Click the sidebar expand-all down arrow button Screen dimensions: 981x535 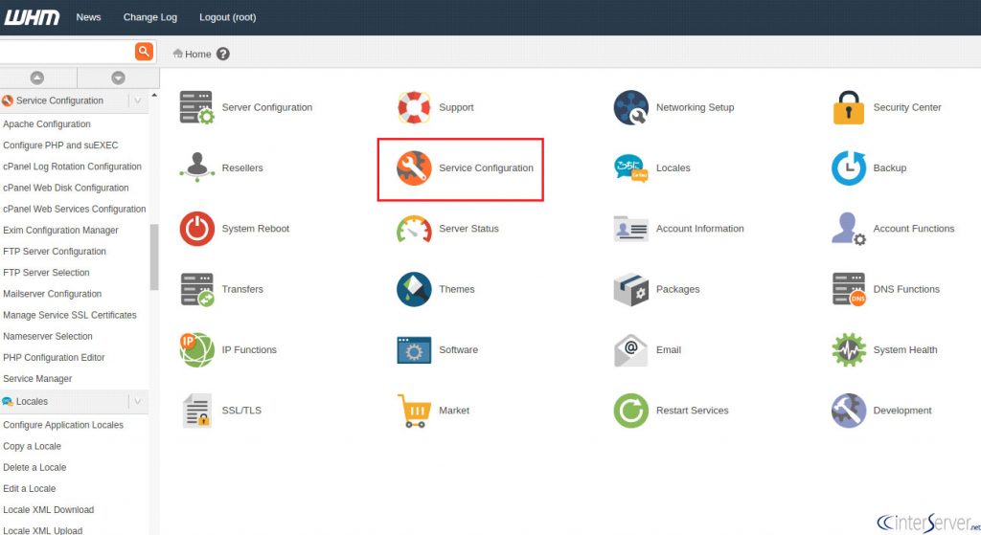click(x=118, y=78)
